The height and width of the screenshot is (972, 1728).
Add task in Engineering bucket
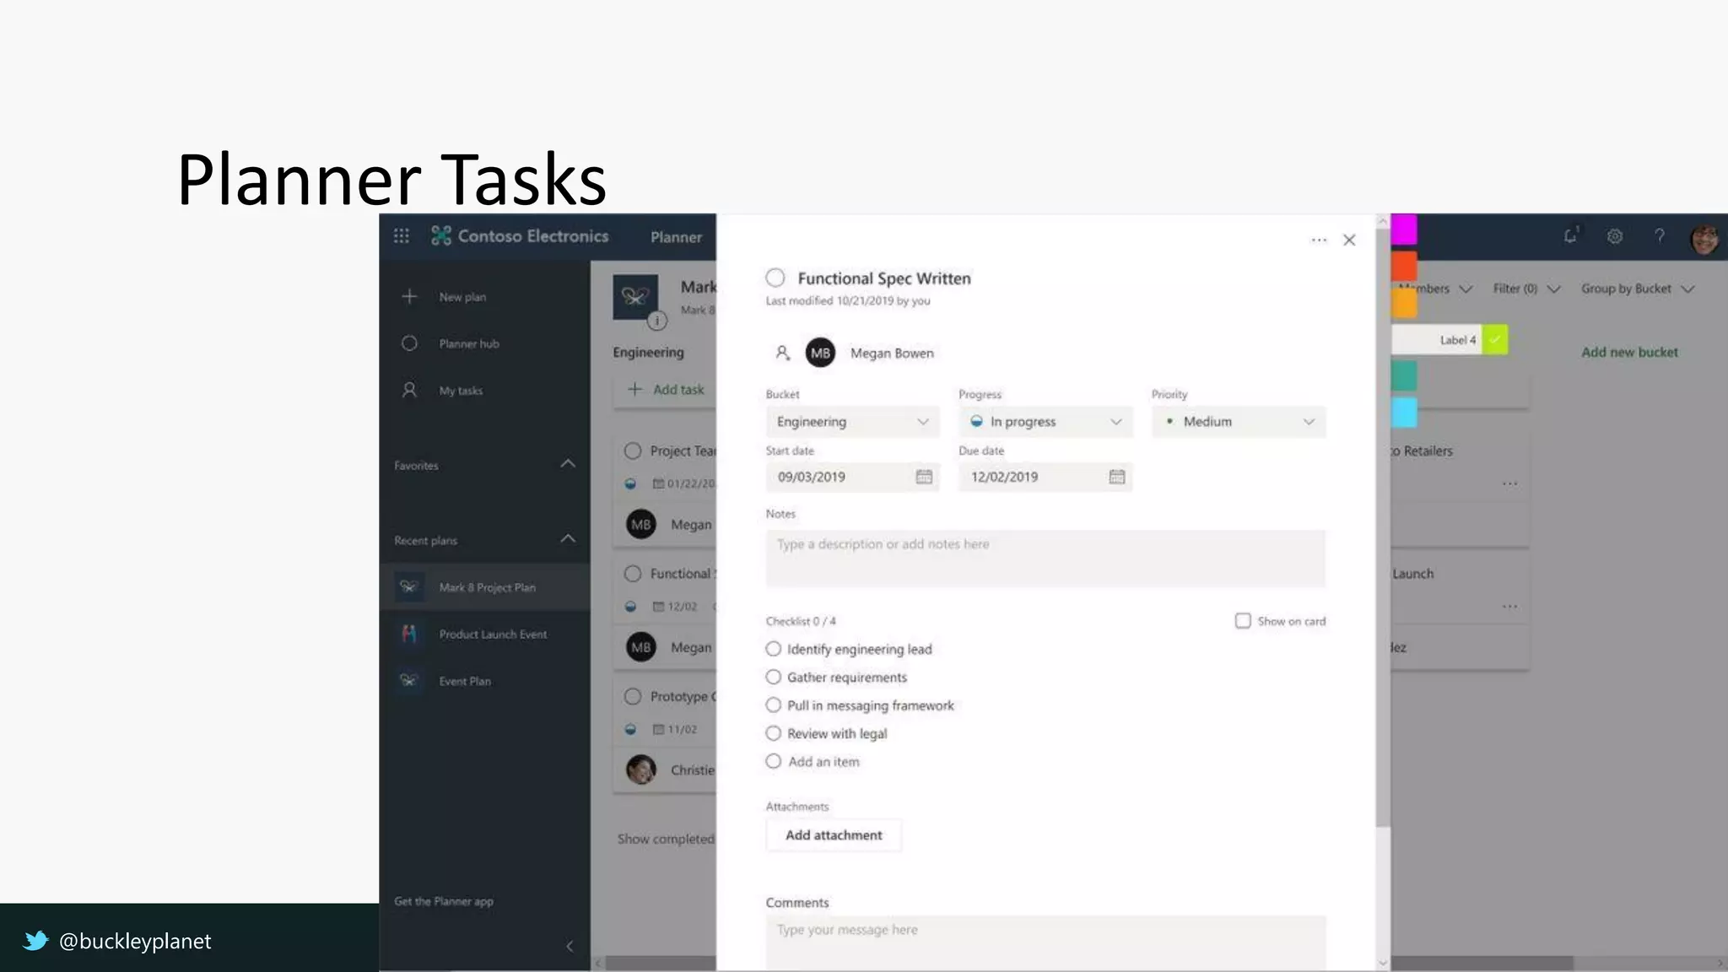click(x=666, y=390)
